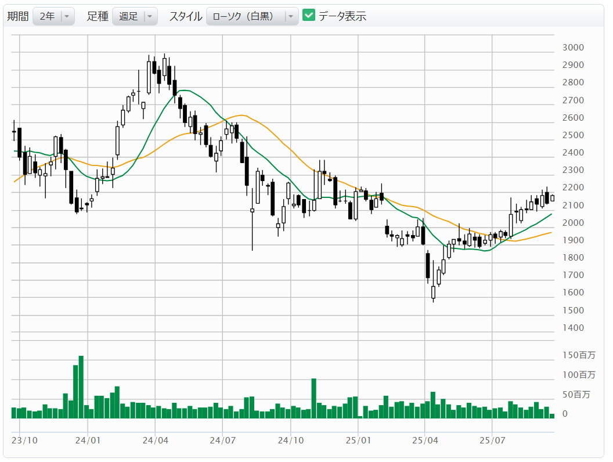
Task: Click the 3000 price label on the y-axis
Action: point(573,48)
